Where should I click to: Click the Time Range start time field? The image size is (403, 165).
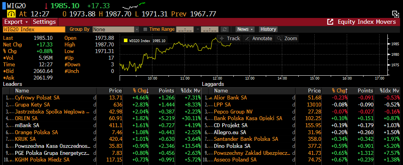(x=184, y=29)
